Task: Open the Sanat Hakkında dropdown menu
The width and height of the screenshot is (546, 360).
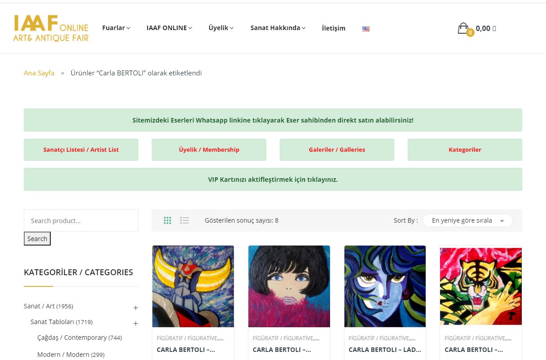Action: 278,28
